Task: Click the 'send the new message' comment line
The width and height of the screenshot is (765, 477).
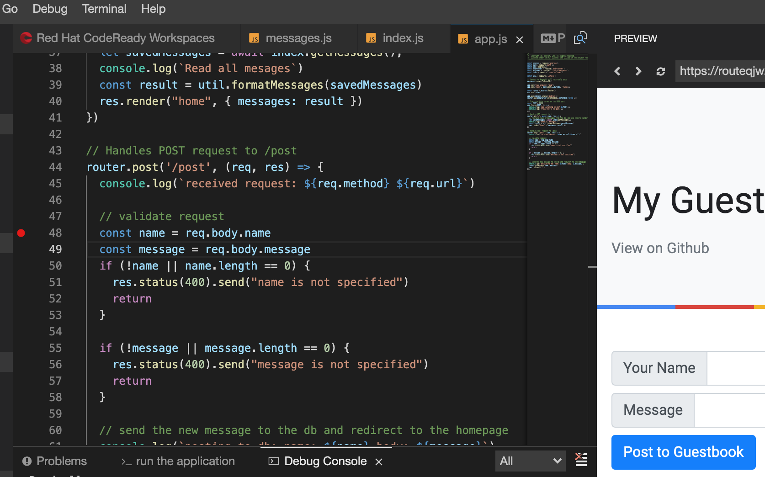Action: pyautogui.click(x=304, y=430)
